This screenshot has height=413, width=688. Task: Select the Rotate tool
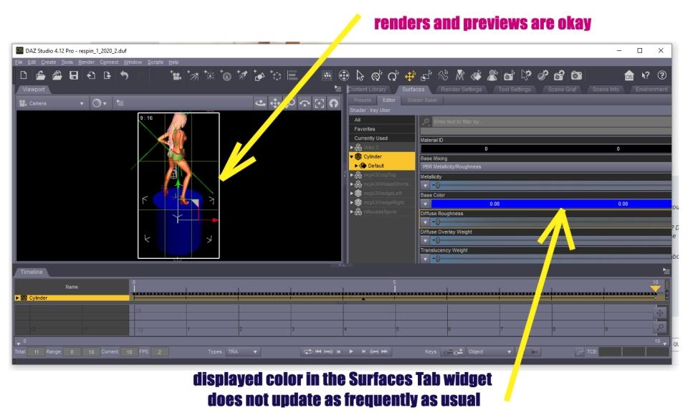pos(393,76)
